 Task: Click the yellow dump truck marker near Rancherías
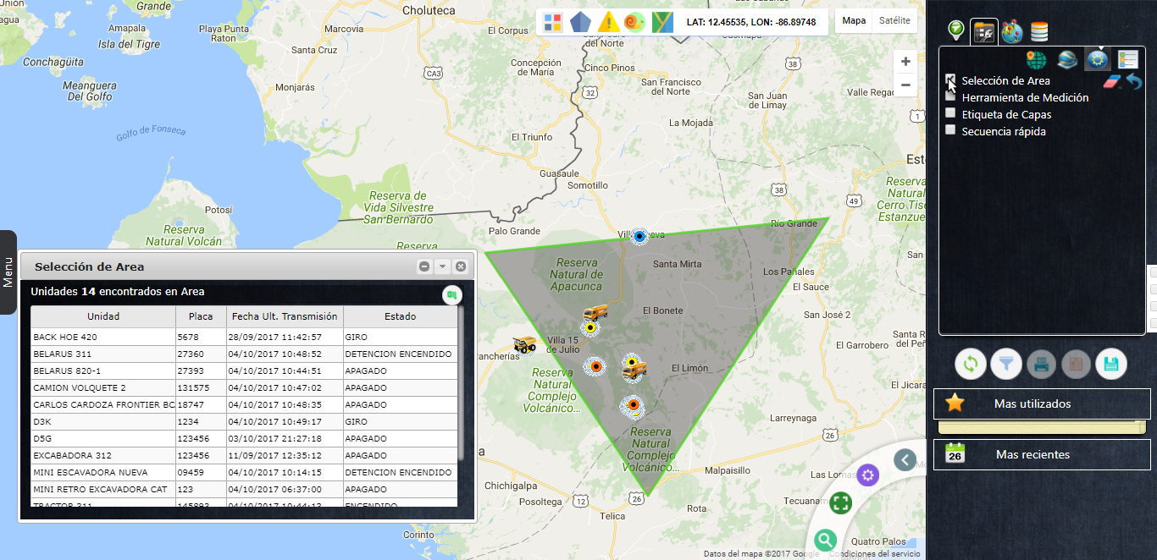pyautogui.click(x=526, y=344)
